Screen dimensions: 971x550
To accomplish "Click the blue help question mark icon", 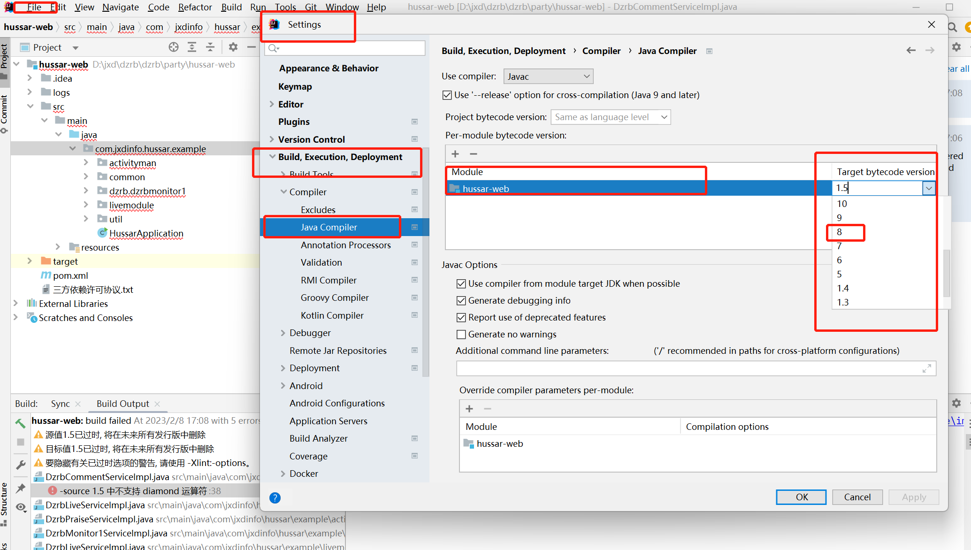I will (275, 498).
